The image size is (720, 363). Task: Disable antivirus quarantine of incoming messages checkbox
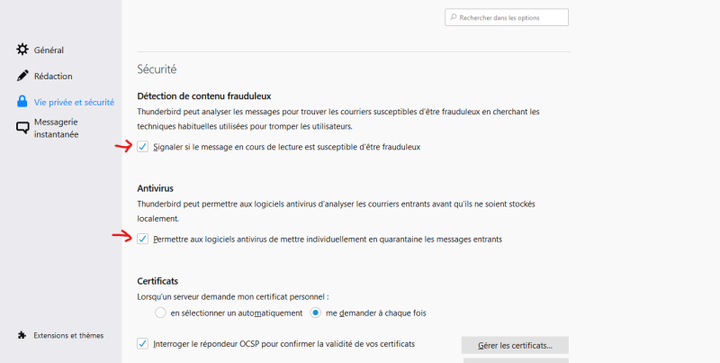coord(142,239)
